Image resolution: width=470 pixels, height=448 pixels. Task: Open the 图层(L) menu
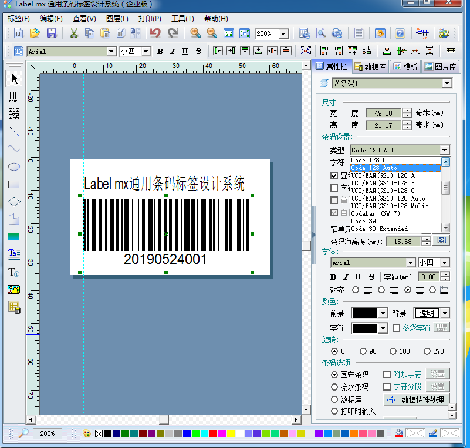pyautogui.click(x=117, y=19)
